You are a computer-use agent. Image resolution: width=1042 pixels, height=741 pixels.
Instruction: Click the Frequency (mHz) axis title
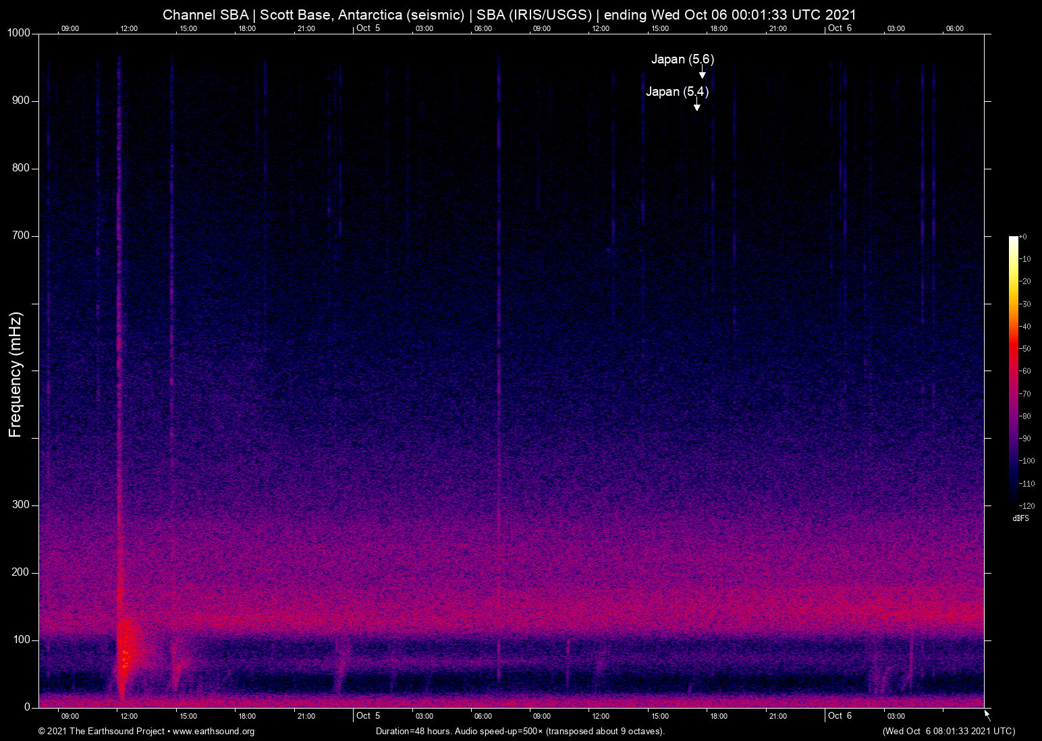point(16,375)
